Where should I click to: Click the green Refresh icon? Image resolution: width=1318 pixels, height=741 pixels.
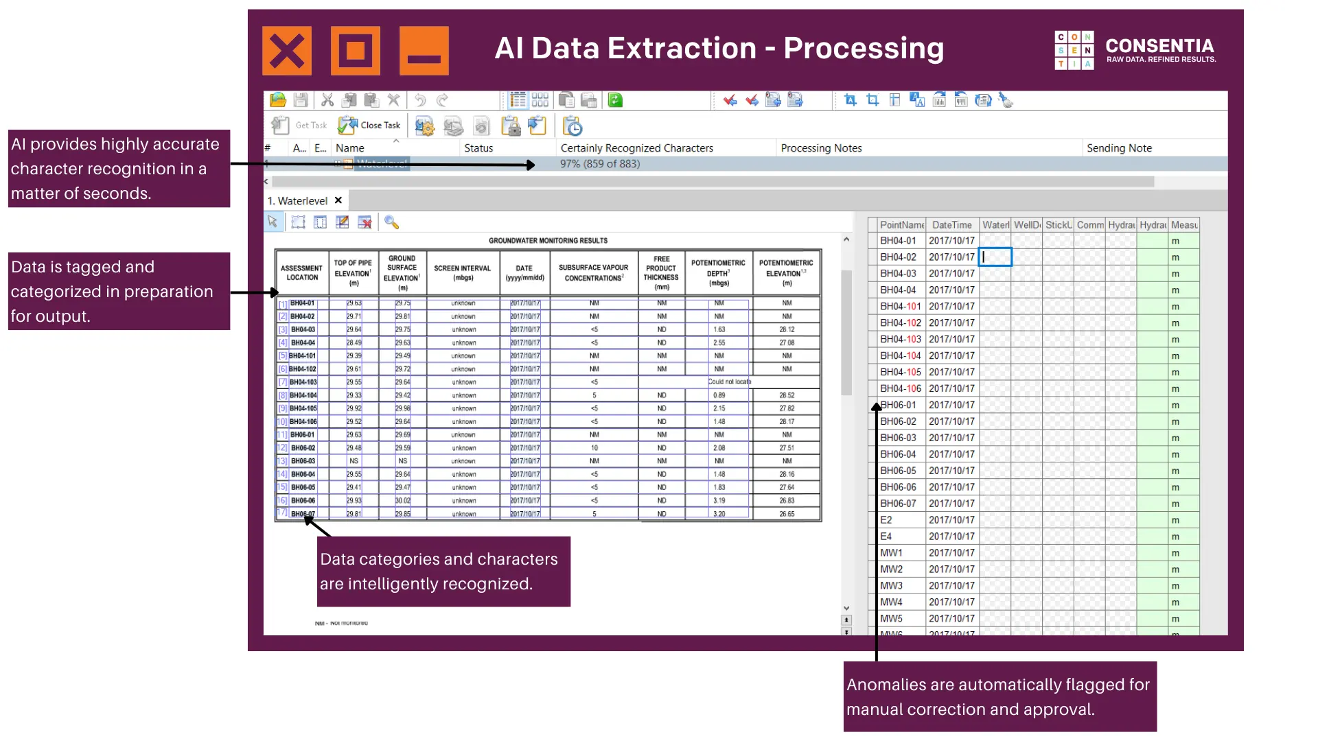[x=615, y=100]
